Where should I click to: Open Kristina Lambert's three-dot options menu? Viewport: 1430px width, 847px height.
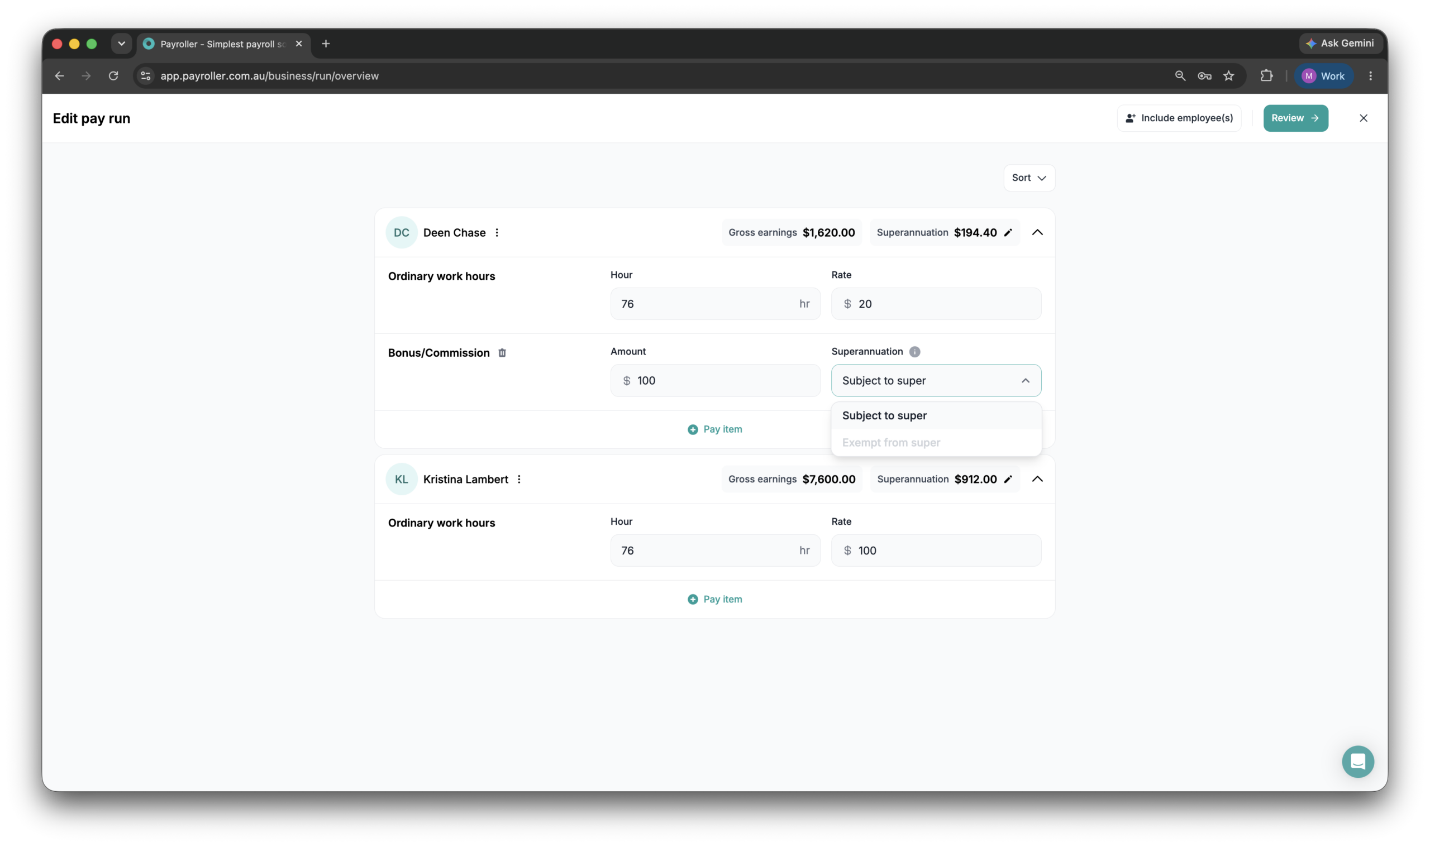tap(519, 479)
